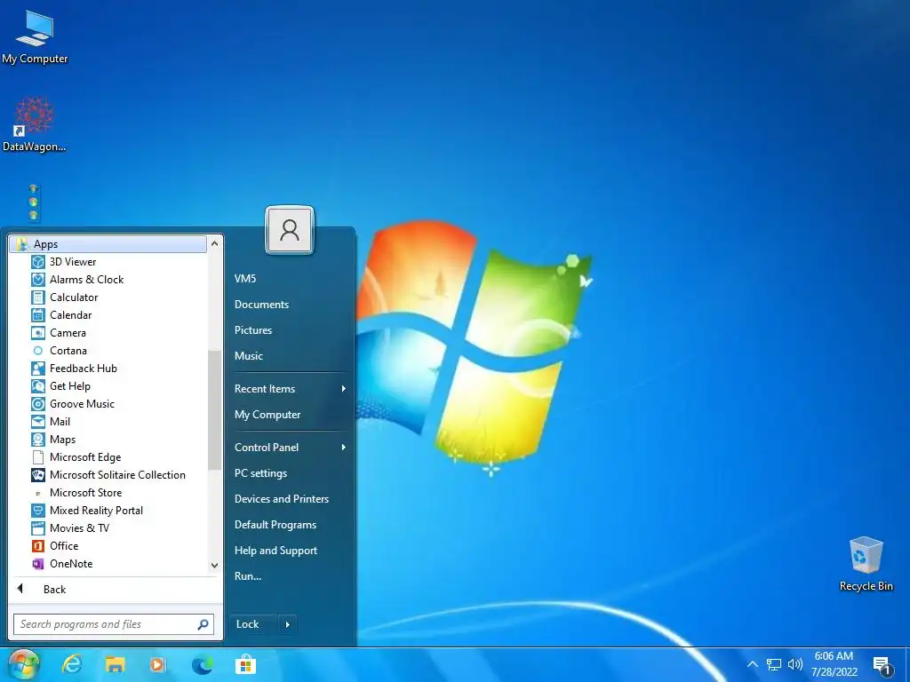The width and height of the screenshot is (910, 682).
Task: Click the Lock button
Action: [x=253, y=624]
